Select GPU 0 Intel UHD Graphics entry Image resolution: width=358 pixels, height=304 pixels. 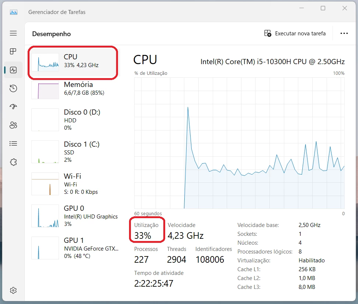point(75,216)
